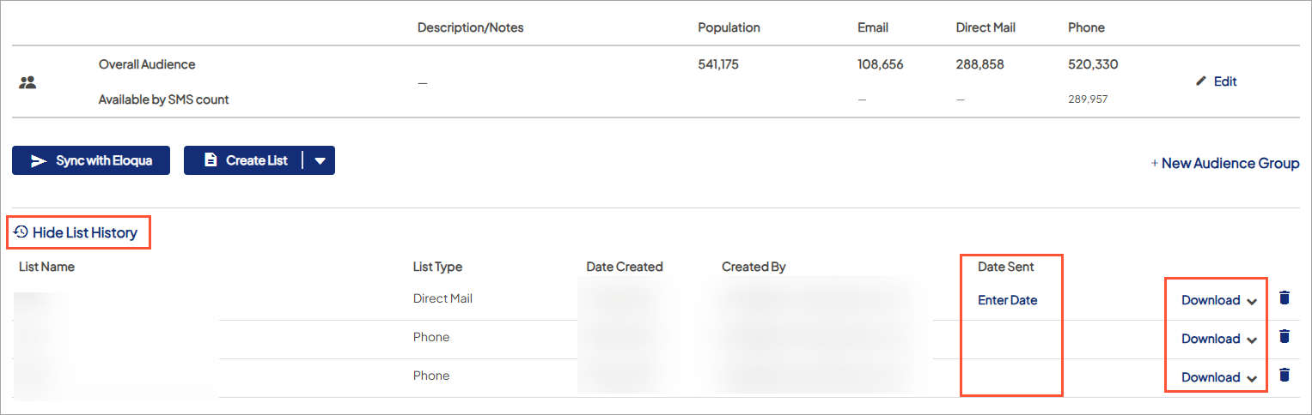Select the Date Sent column header

(x=1005, y=267)
